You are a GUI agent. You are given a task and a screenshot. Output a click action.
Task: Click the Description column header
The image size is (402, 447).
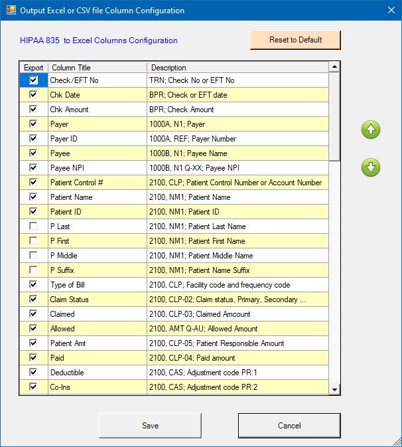[237, 68]
